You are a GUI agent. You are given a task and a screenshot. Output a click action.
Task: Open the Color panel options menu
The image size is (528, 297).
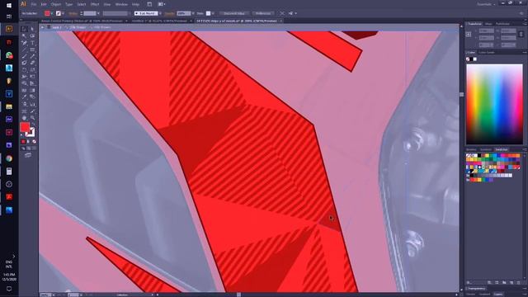[525, 53]
